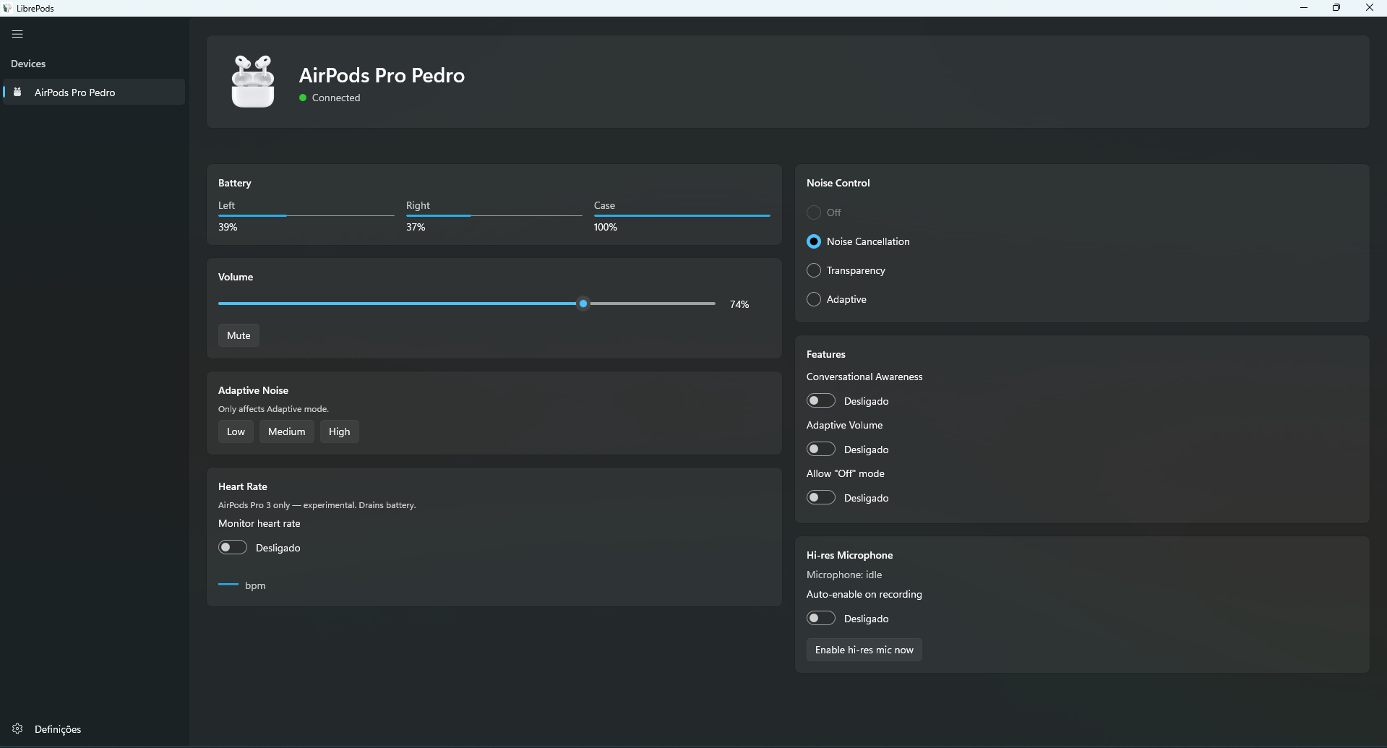Click the AirPods Pro case image

tap(253, 81)
